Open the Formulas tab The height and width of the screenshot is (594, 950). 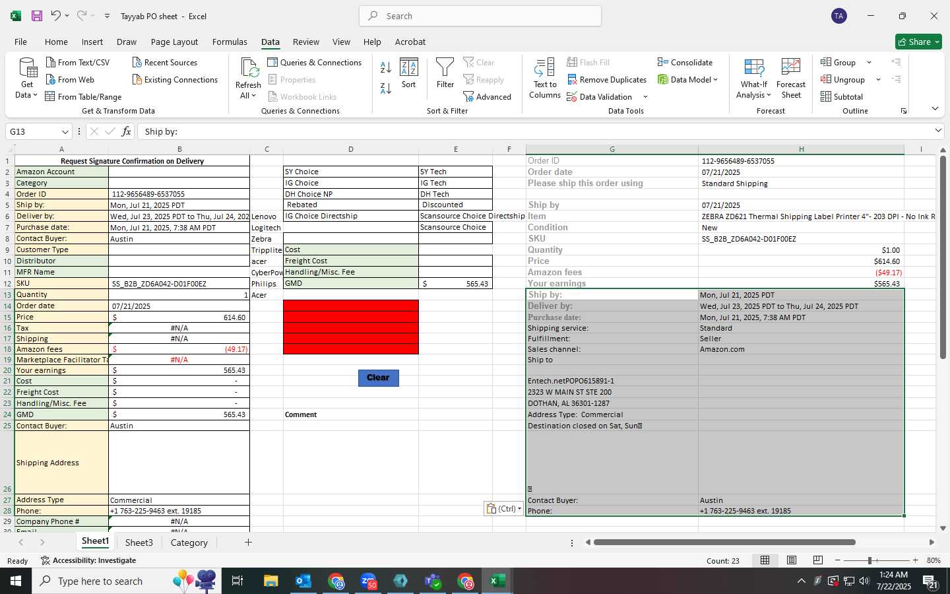pos(230,42)
